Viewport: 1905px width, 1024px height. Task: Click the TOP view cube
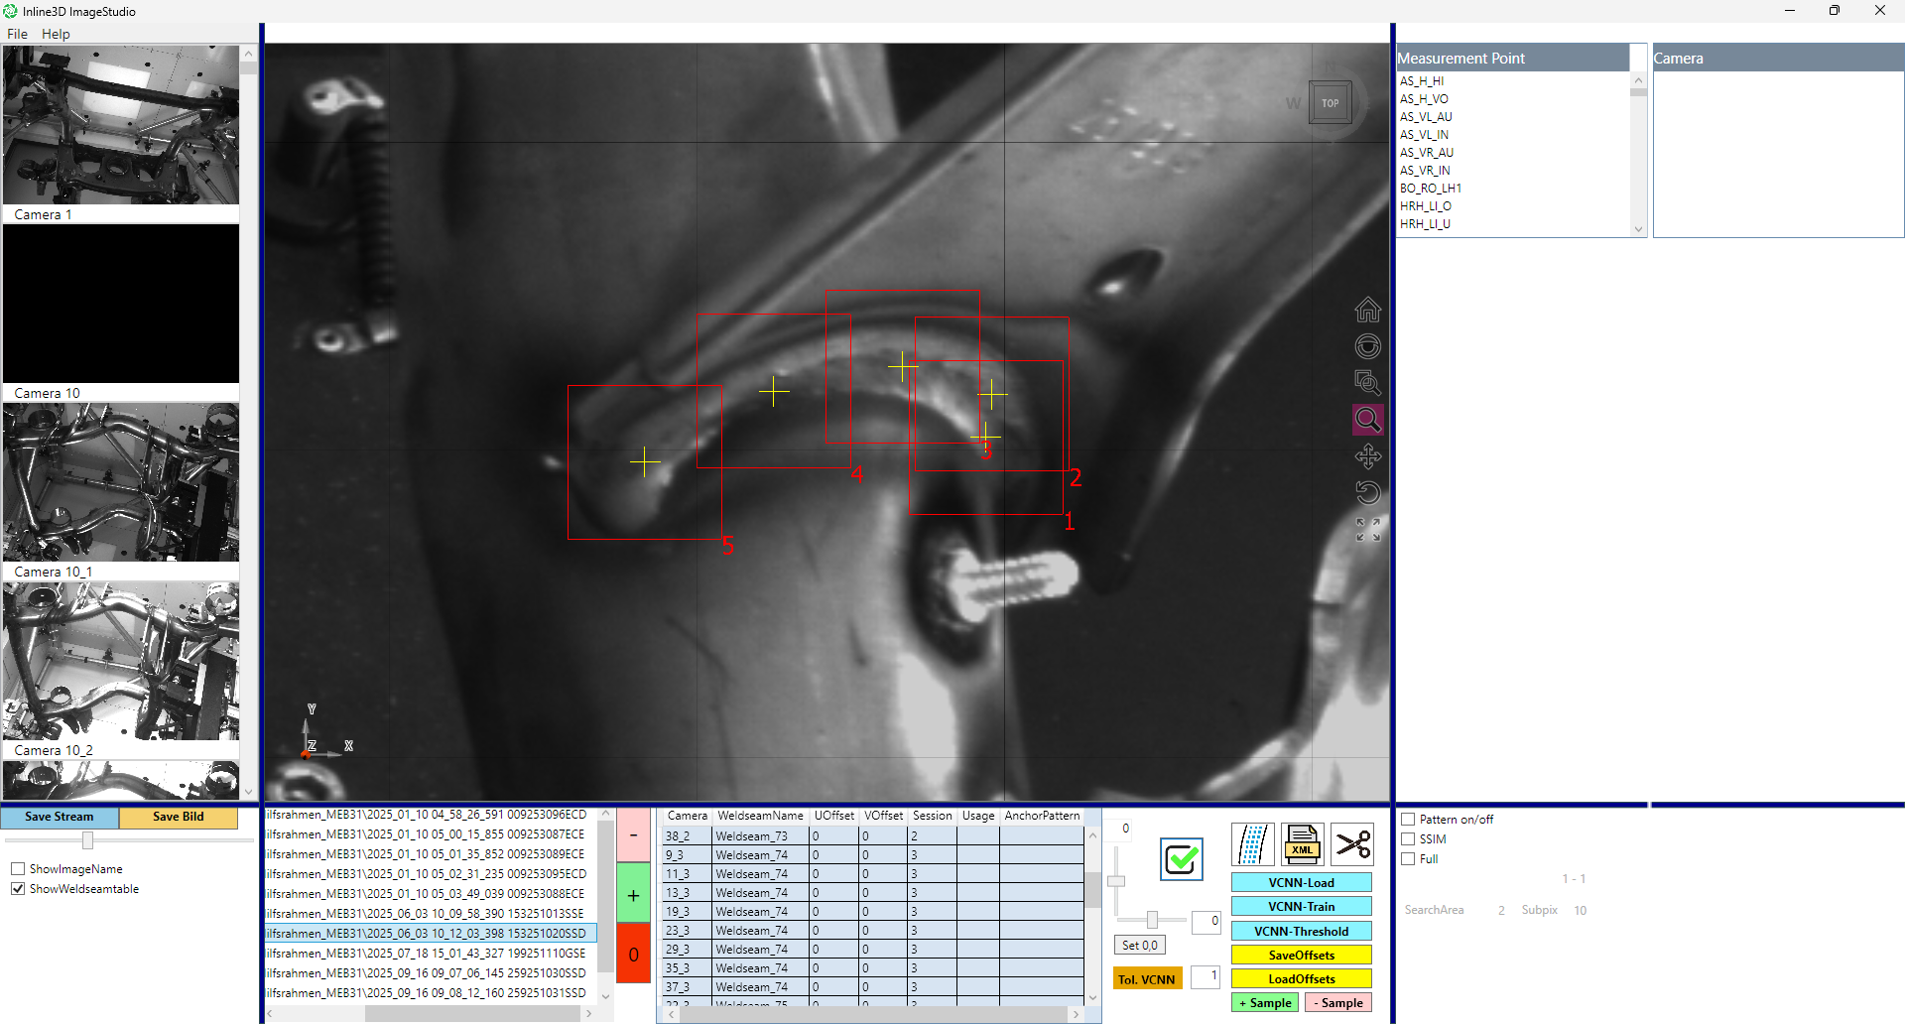tap(1330, 102)
